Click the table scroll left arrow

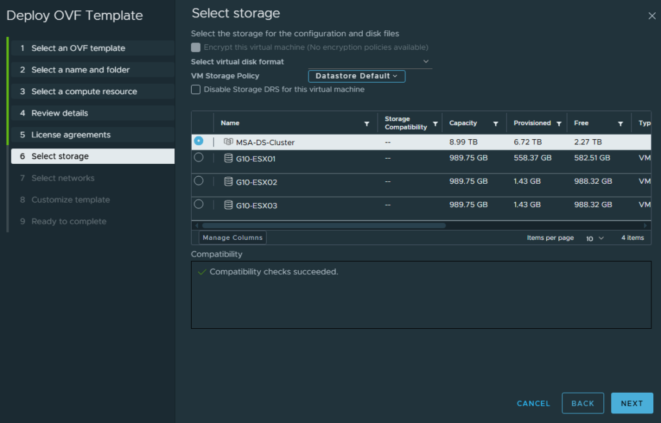point(196,226)
